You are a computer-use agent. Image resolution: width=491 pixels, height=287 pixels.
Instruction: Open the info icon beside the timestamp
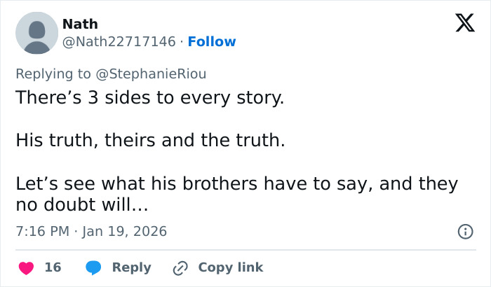click(464, 231)
